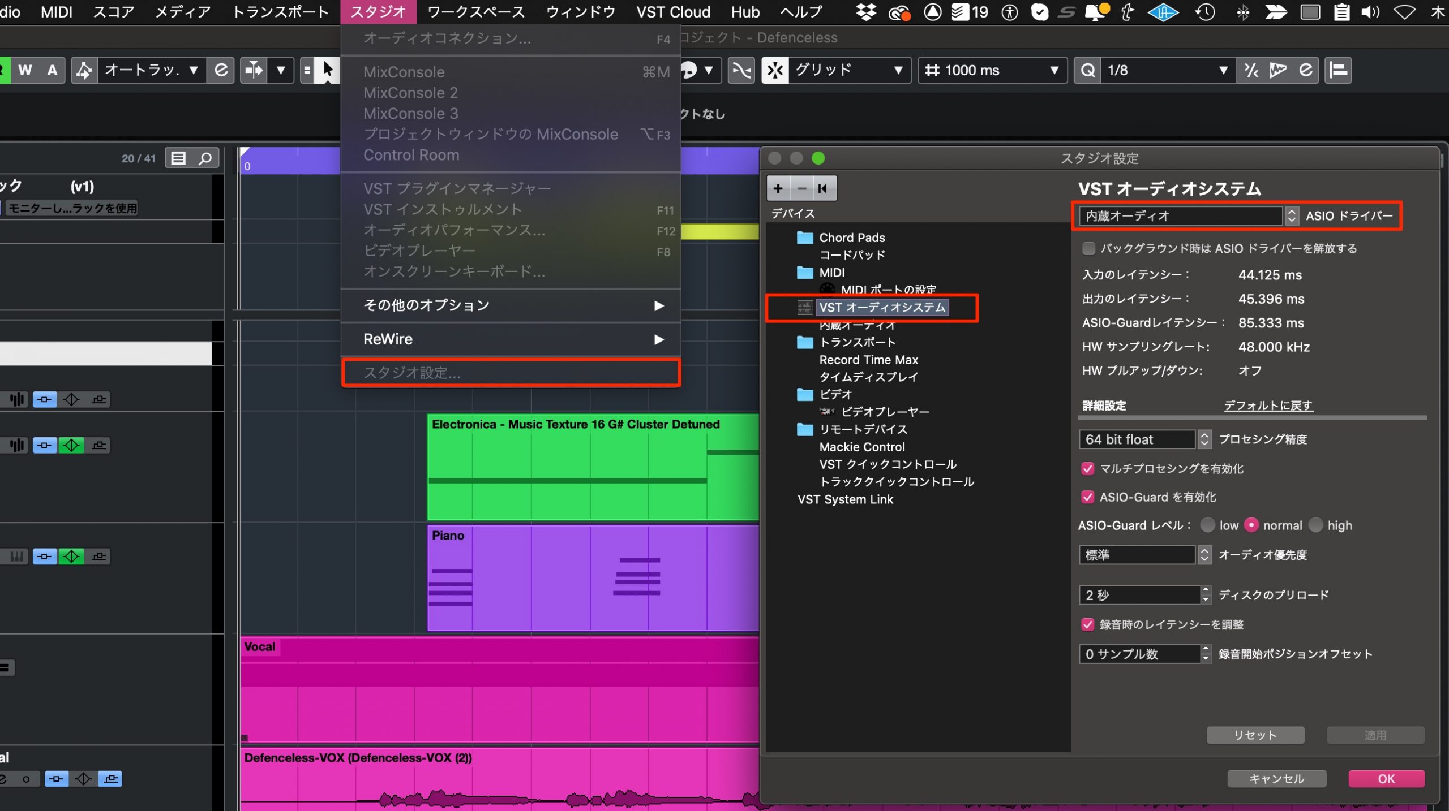Toggle the A automation button in toolbar
Image resolution: width=1449 pixels, height=811 pixels.
(x=52, y=70)
